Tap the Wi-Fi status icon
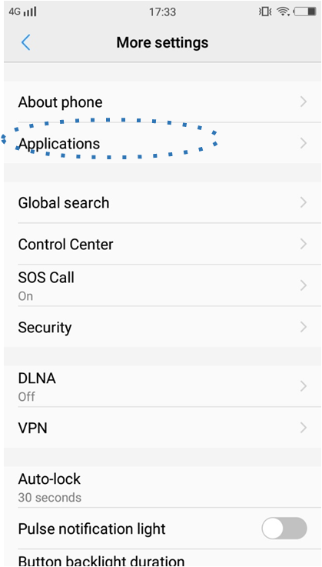The width and height of the screenshot is (322, 567). (x=284, y=12)
